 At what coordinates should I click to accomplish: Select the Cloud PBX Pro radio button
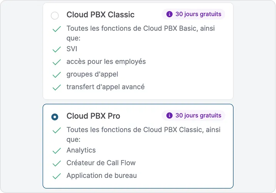coord(55,117)
